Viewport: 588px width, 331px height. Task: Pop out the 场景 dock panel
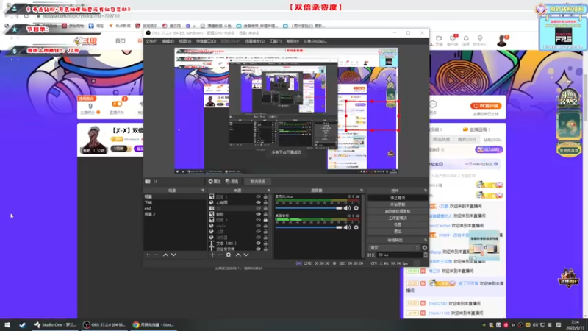click(x=203, y=191)
